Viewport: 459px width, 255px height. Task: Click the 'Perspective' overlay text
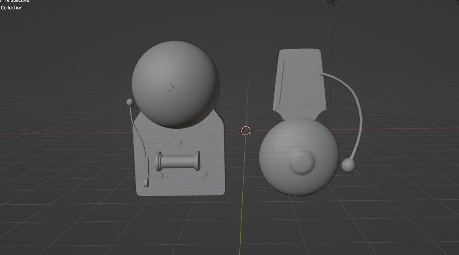pyautogui.click(x=17, y=1)
